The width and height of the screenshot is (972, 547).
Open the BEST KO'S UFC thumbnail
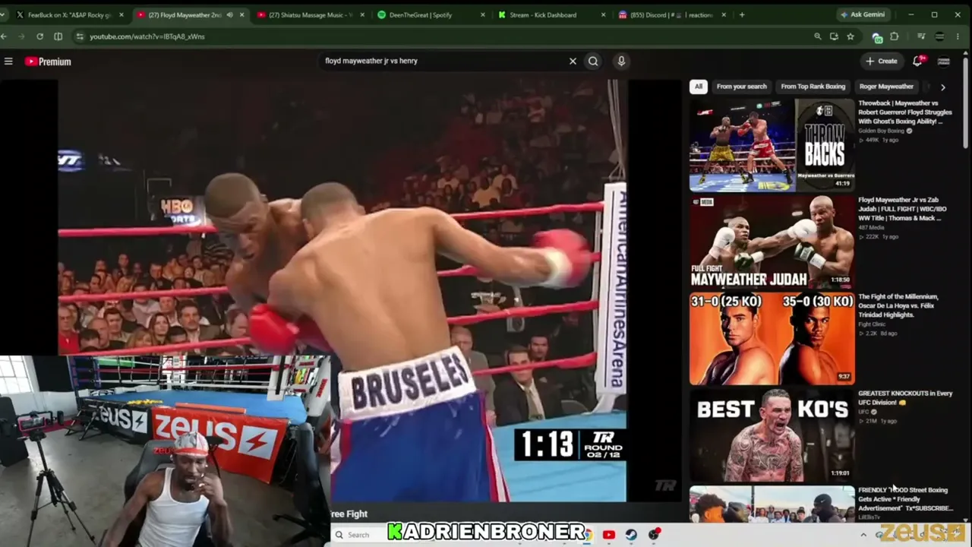coord(772,435)
